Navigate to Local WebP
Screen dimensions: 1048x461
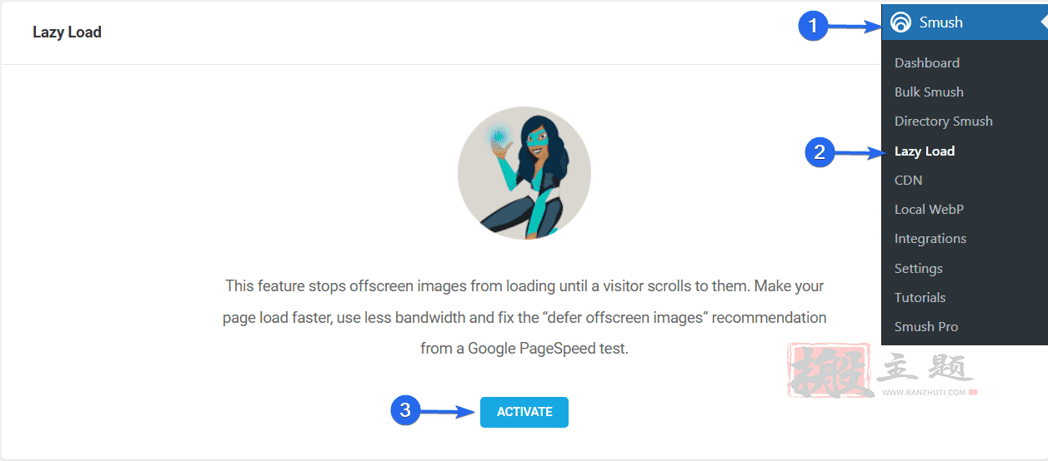[x=929, y=209]
